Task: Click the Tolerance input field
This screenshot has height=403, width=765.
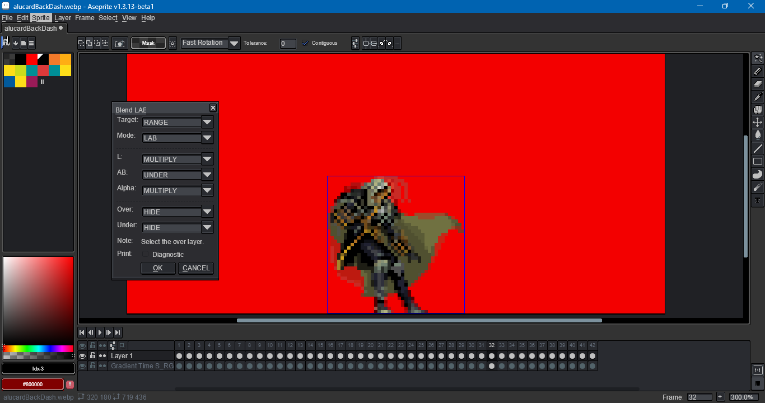Action: pyautogui.click(x=288, y=43)
